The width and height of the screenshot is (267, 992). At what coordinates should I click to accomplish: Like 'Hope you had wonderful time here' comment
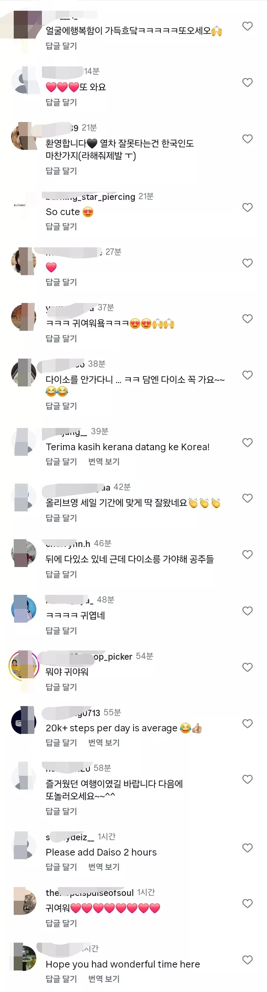247,960
